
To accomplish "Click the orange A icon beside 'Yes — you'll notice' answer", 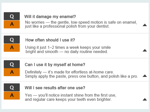I will 12,96.
